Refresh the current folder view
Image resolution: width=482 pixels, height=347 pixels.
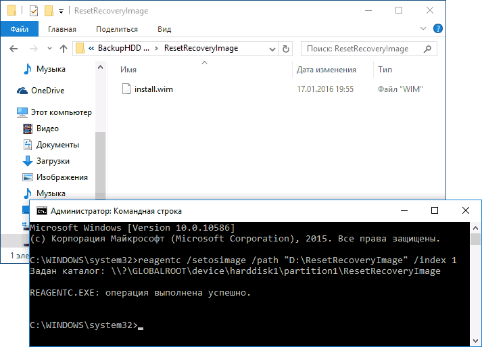point(286,49)
